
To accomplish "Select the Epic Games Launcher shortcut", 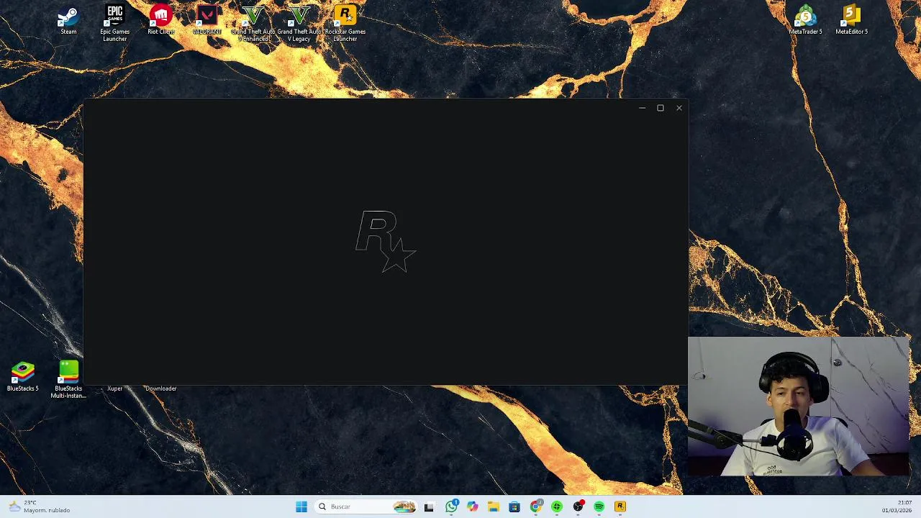I will coord(114,23).
